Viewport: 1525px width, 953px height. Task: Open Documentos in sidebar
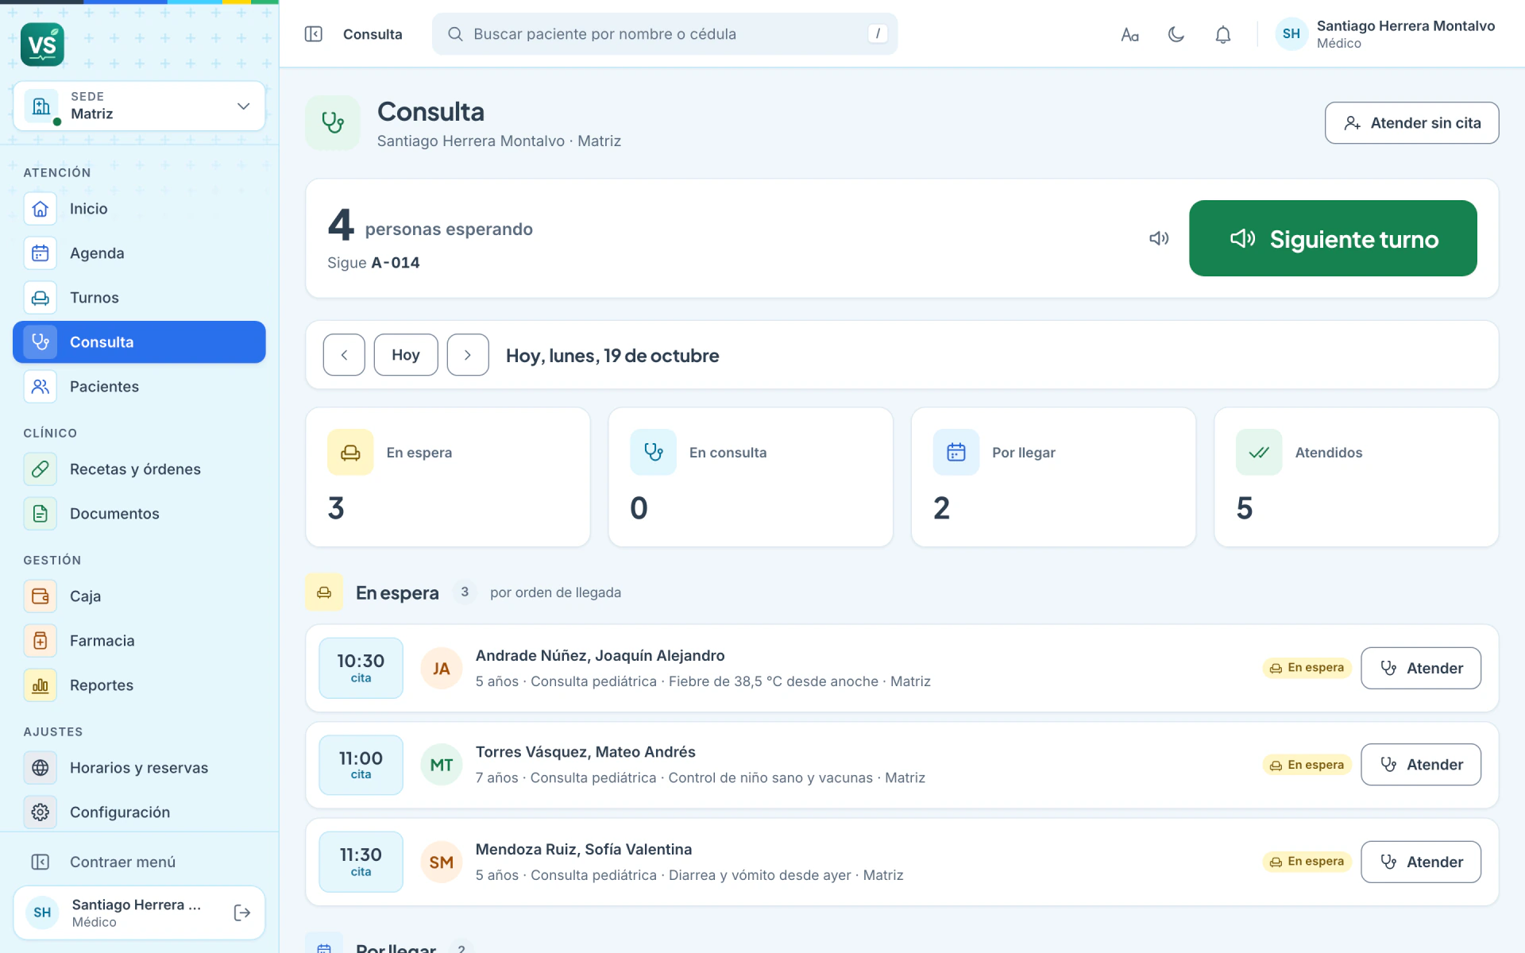coord(139,514)
